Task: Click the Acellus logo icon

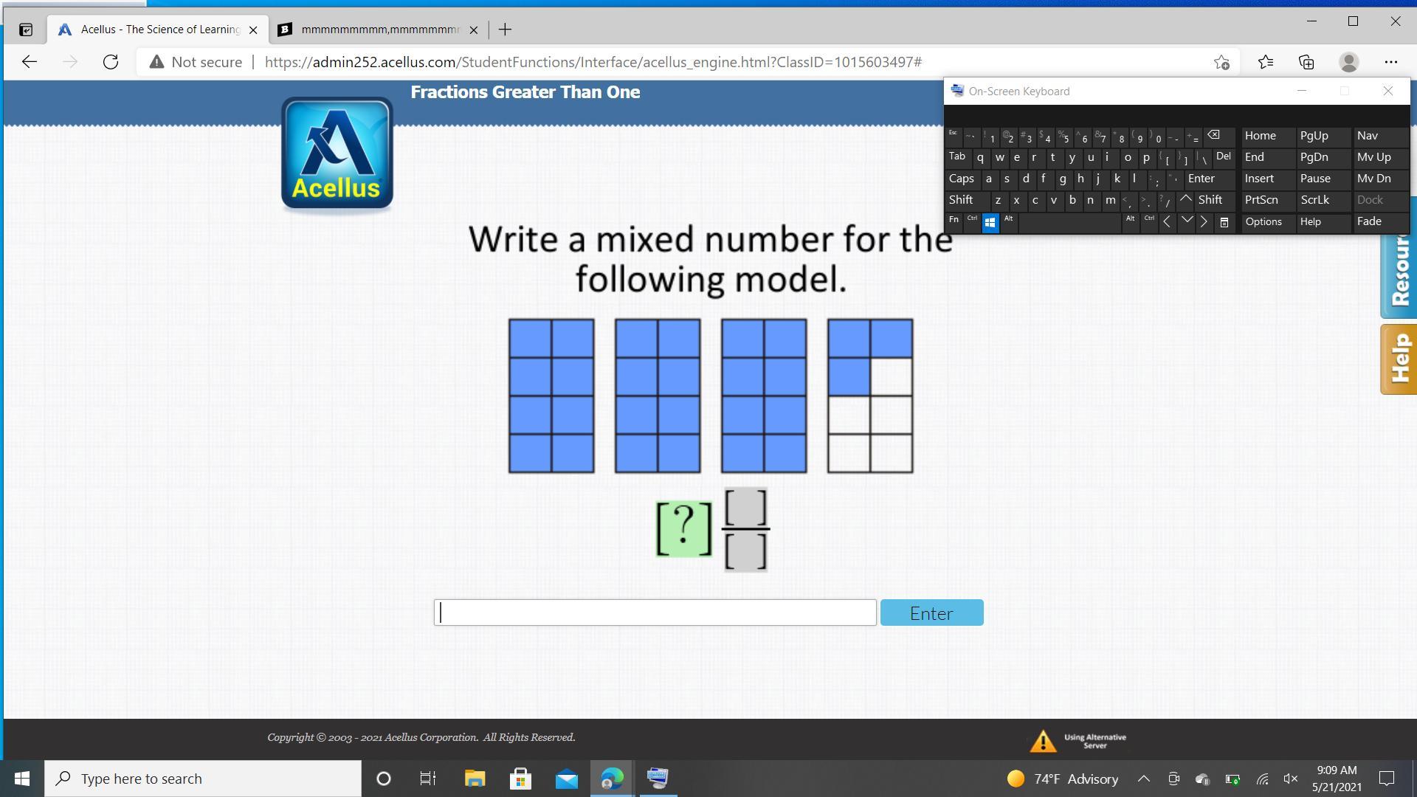Action: coord(337,153)
